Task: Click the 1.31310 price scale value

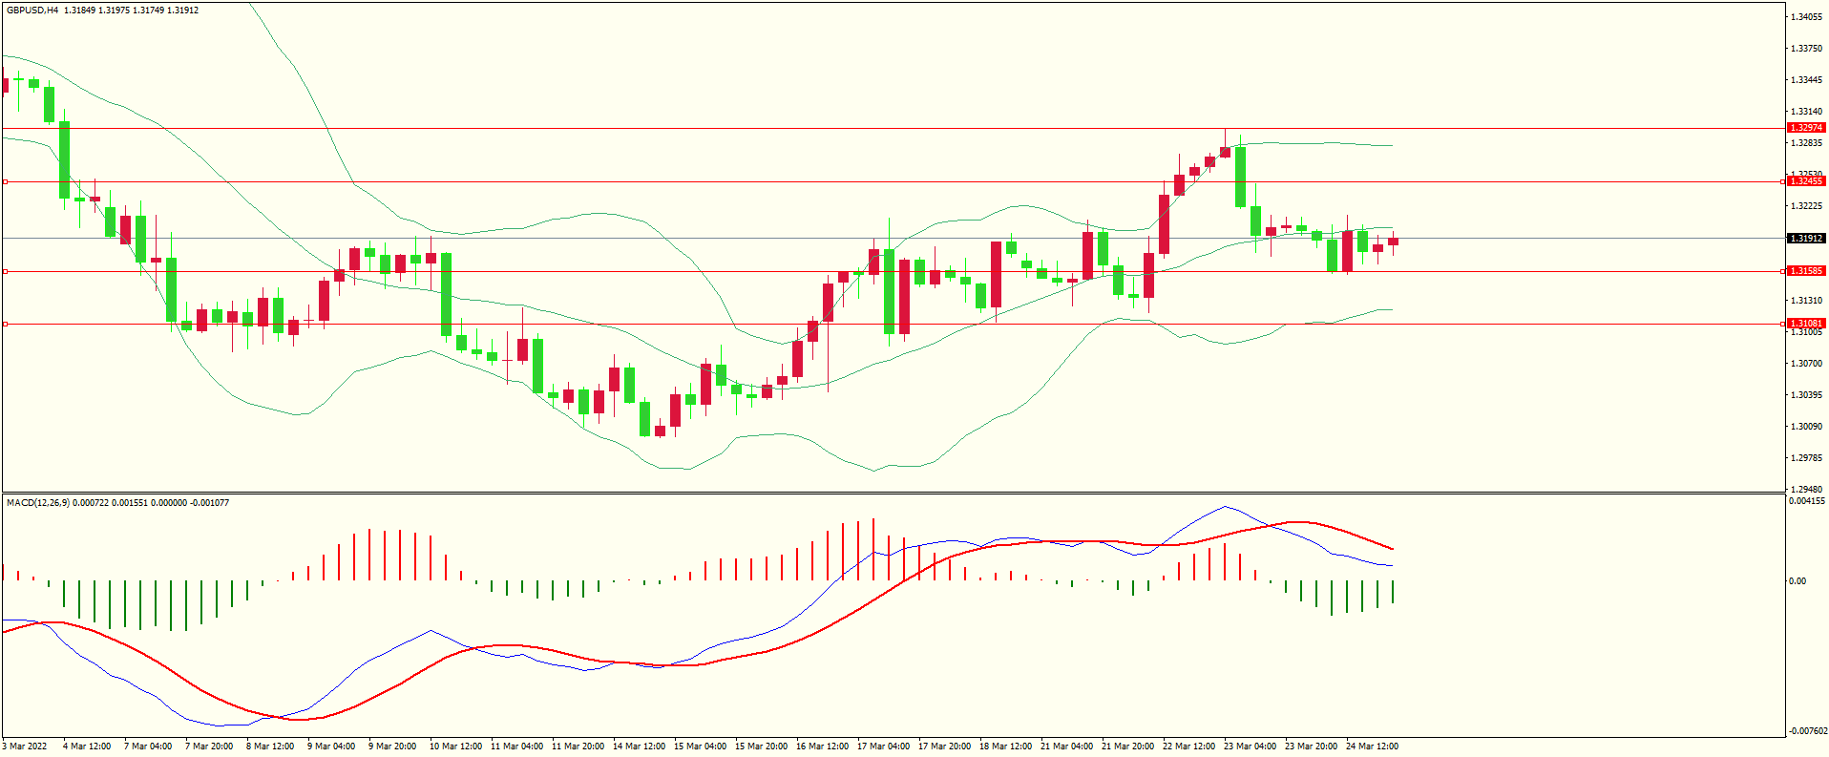Action: [1806, 301]
